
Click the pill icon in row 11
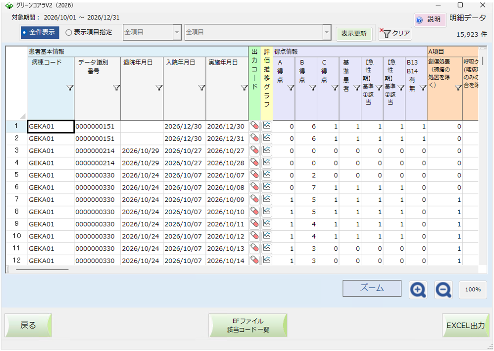[x=254, y=249]
